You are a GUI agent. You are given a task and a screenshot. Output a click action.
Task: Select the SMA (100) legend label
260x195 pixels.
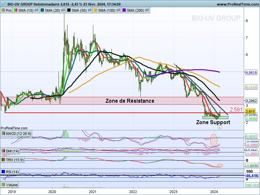coord(107,10)
